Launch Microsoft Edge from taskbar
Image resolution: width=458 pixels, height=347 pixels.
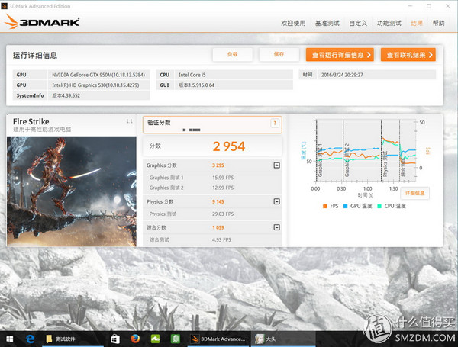[x=30, y=339]
